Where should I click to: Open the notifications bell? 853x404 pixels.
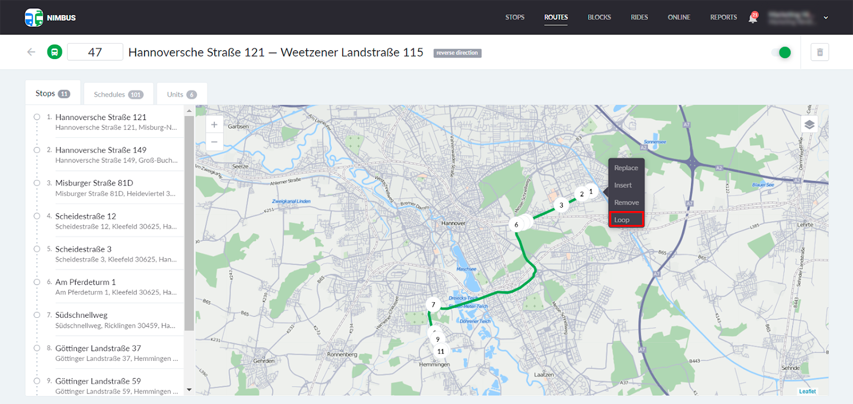(753, 18)
